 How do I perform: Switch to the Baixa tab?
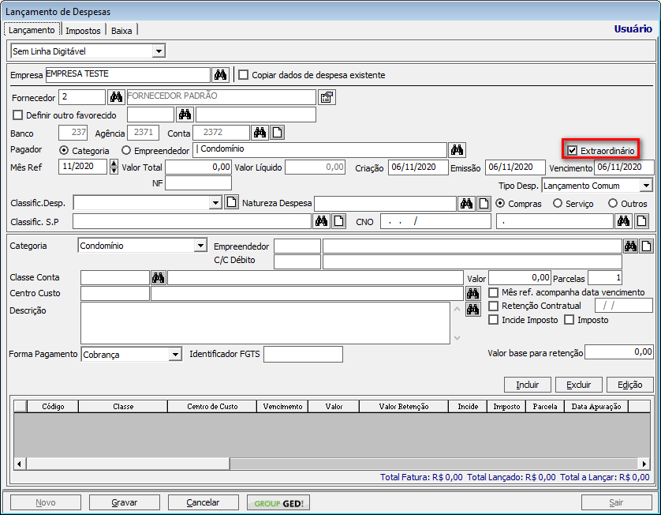(121, 30)
